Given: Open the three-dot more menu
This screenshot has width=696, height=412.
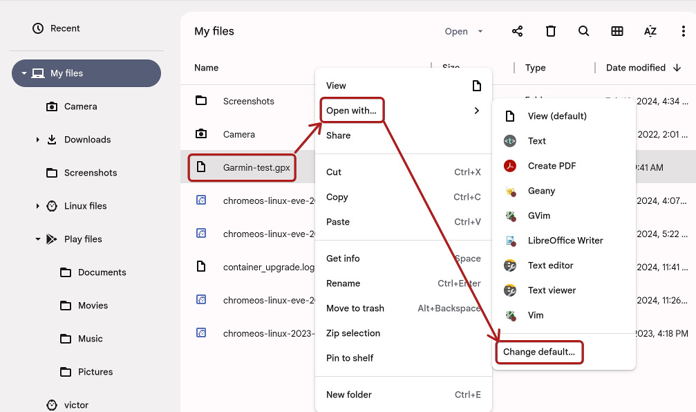Looking at the screenshot, I should tap(683, 31).
